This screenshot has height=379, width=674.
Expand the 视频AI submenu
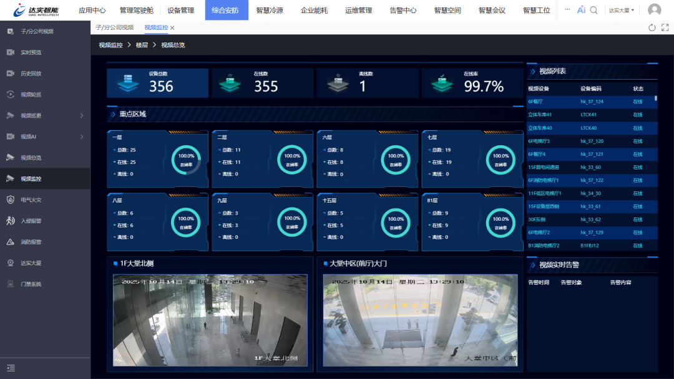37,136
